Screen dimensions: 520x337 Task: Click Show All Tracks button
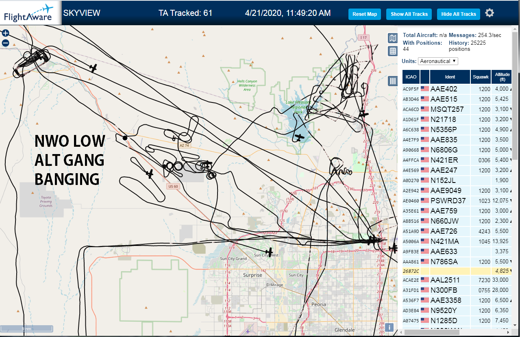[x=409, y=14]
